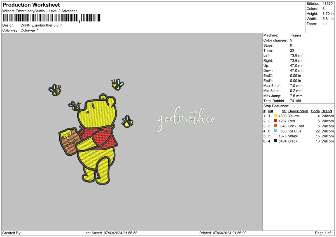Screen dimensions: 336x237
Task: Click code 22 in Ice Blue row
Action: tap(318, 131)
